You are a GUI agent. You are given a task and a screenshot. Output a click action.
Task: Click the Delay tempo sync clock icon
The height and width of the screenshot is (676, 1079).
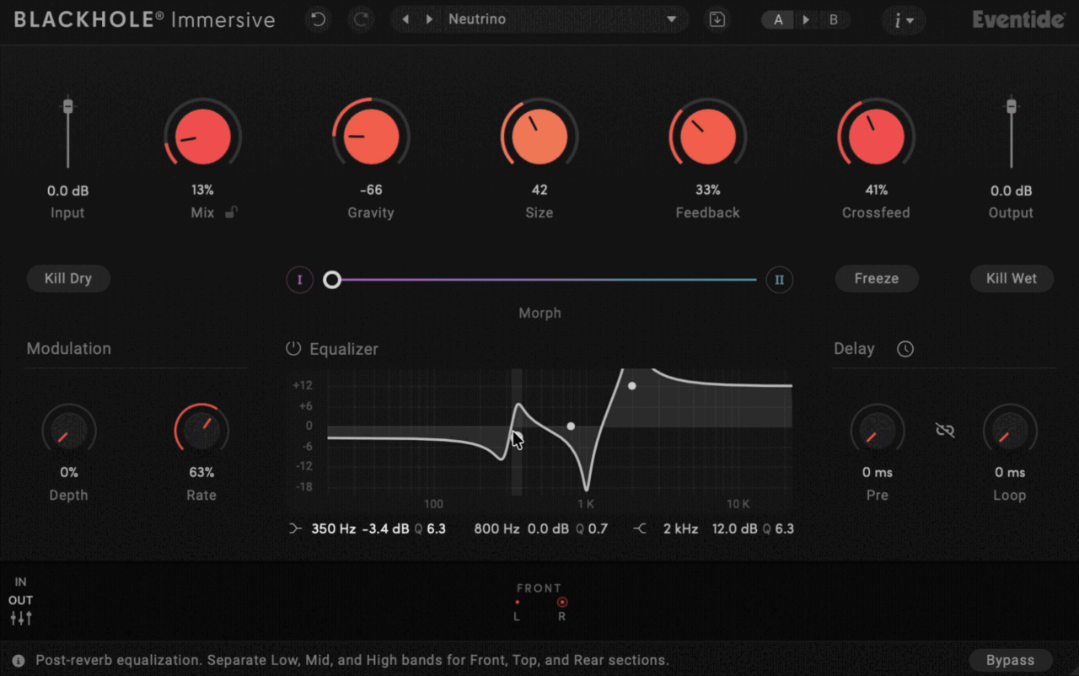[x=905, y=349]
